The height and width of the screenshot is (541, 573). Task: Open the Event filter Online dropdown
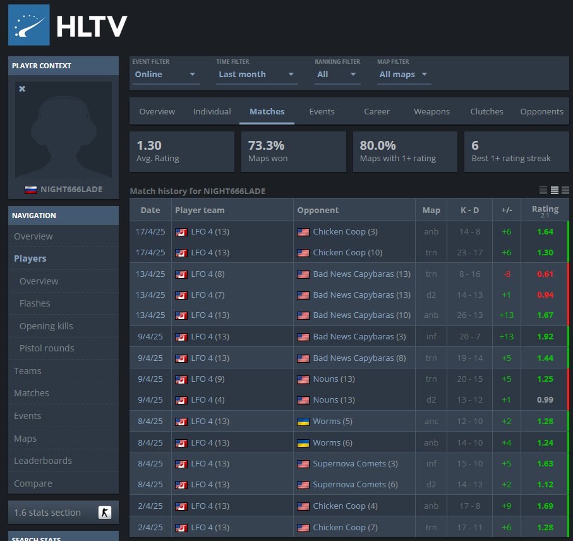(166, 74)
